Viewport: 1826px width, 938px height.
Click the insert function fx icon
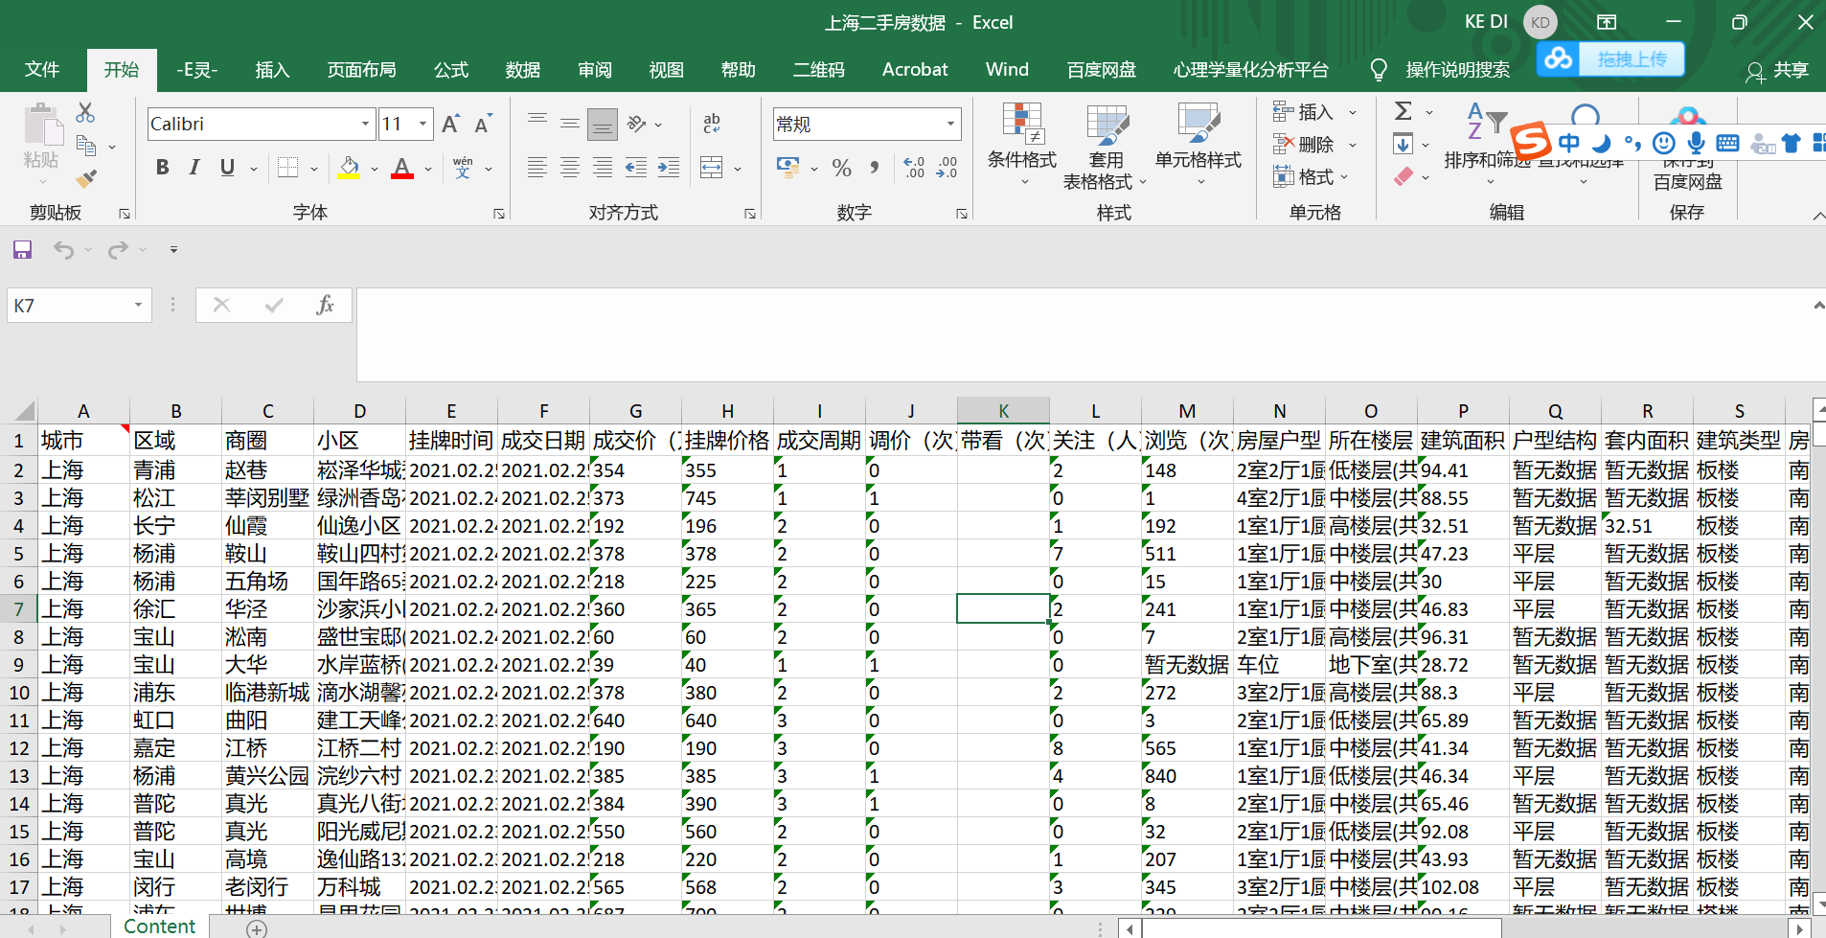tap(325, 306)
